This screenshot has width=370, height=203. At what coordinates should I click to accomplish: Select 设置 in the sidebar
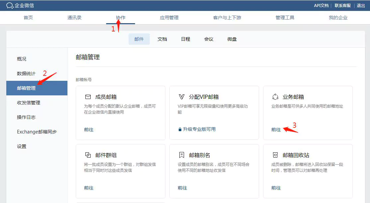point(21,146)
